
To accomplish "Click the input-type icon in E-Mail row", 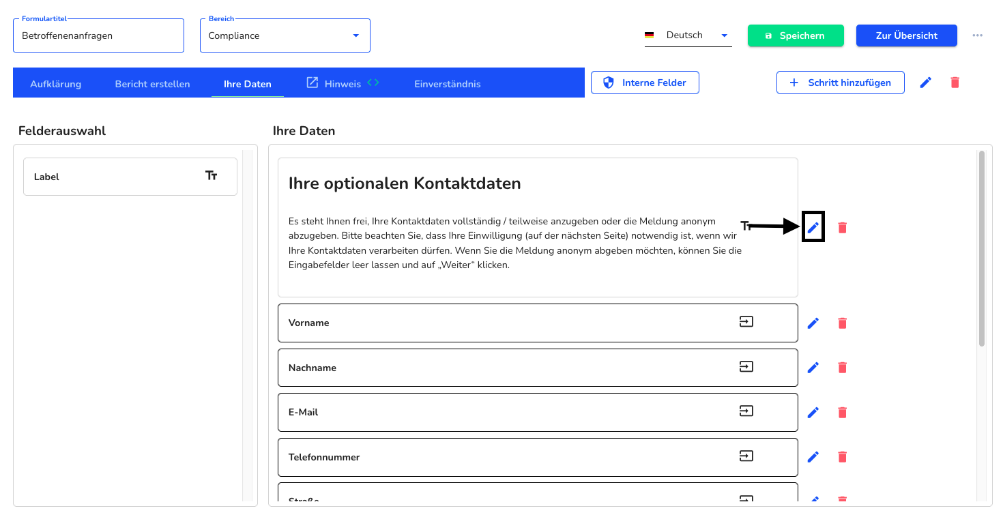I will tap(746, 411).
